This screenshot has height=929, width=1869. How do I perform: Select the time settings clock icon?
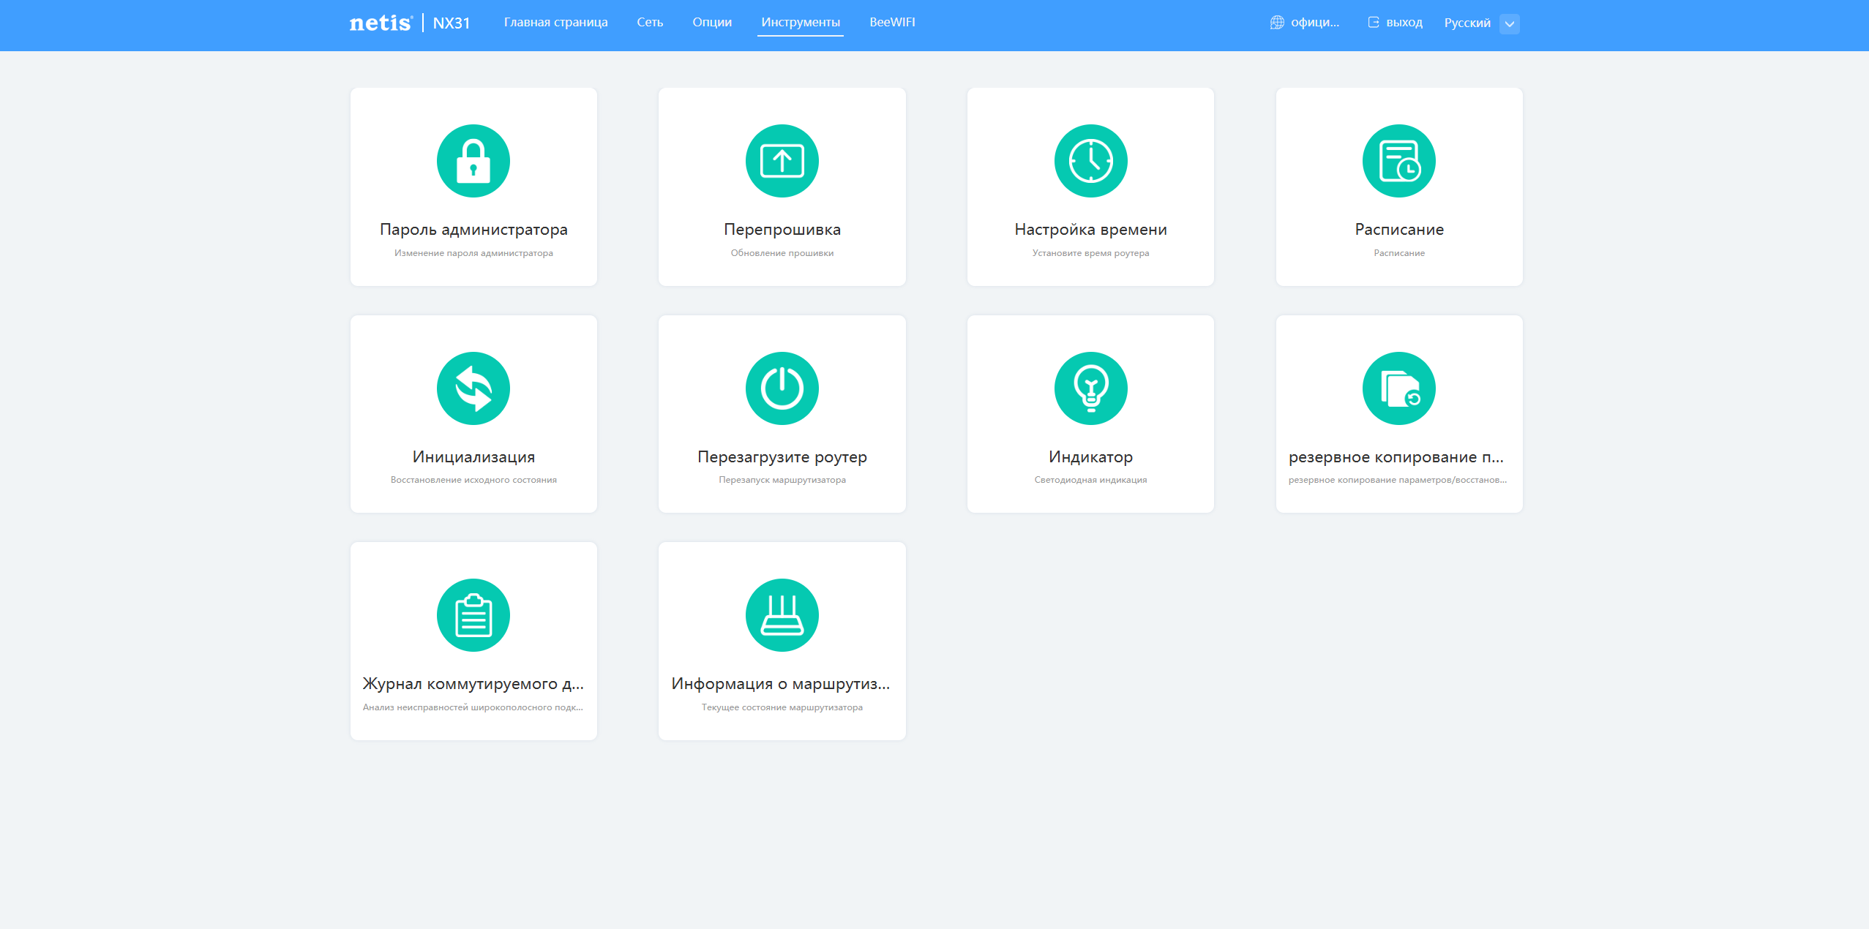point(1090,161)
